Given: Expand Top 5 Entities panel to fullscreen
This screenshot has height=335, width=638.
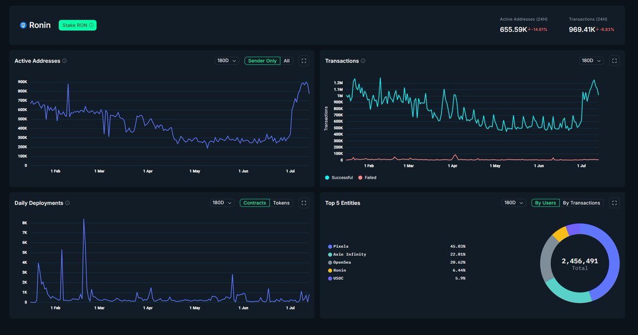Looking at the screenshot, I should 614,203.
